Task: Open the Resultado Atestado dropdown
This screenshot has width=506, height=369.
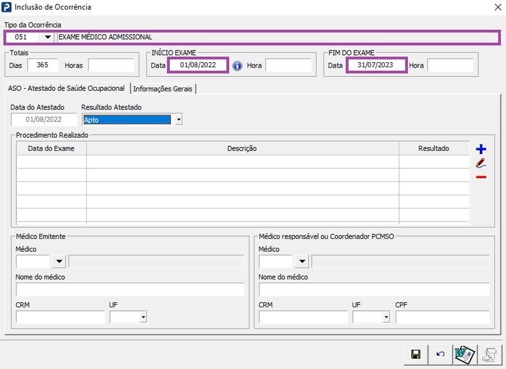Action: [178, 119]
